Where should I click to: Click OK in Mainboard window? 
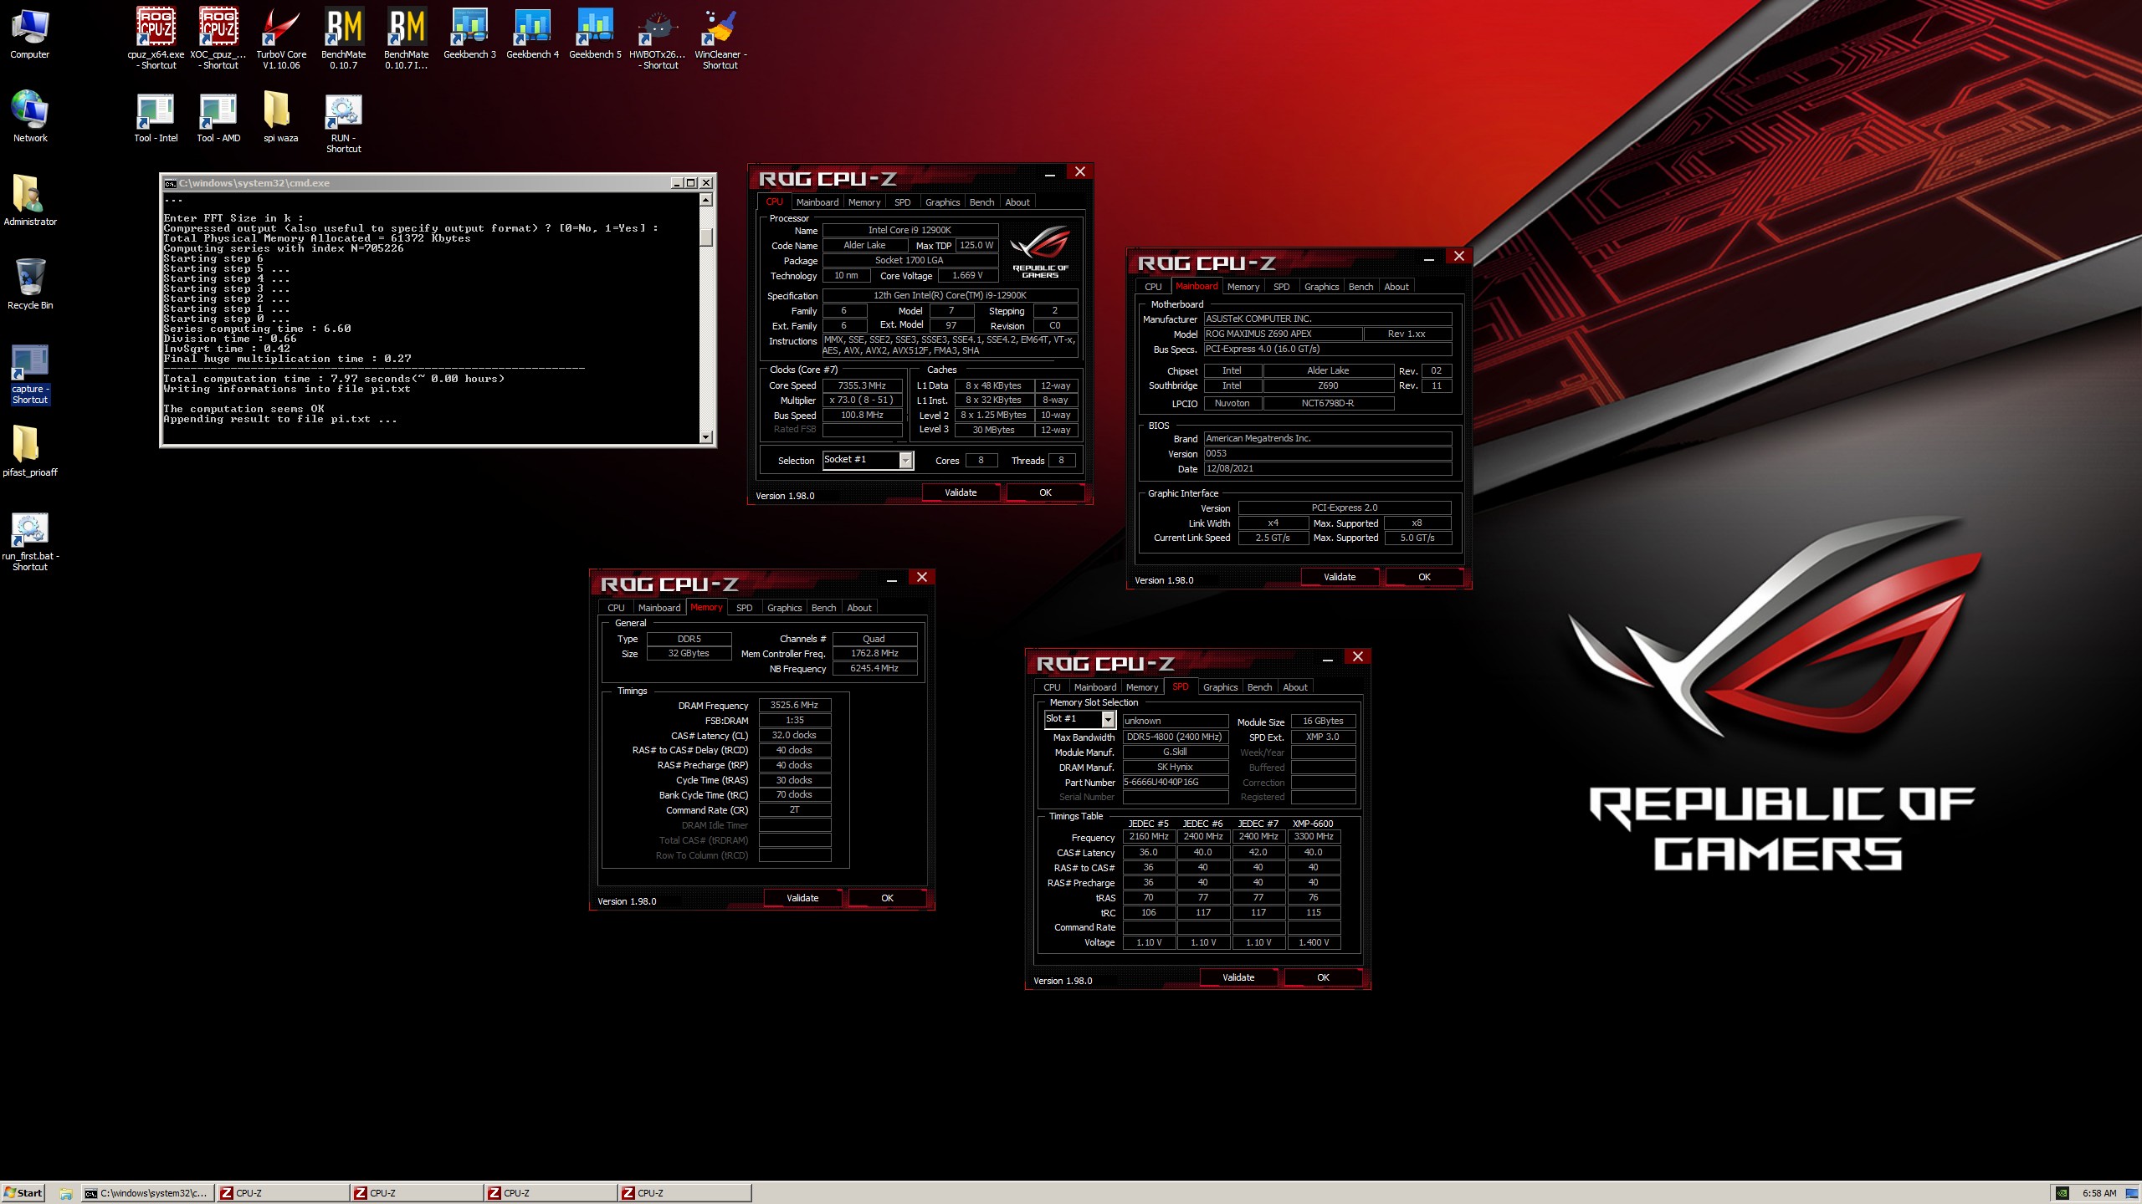tap(1424, 577)
